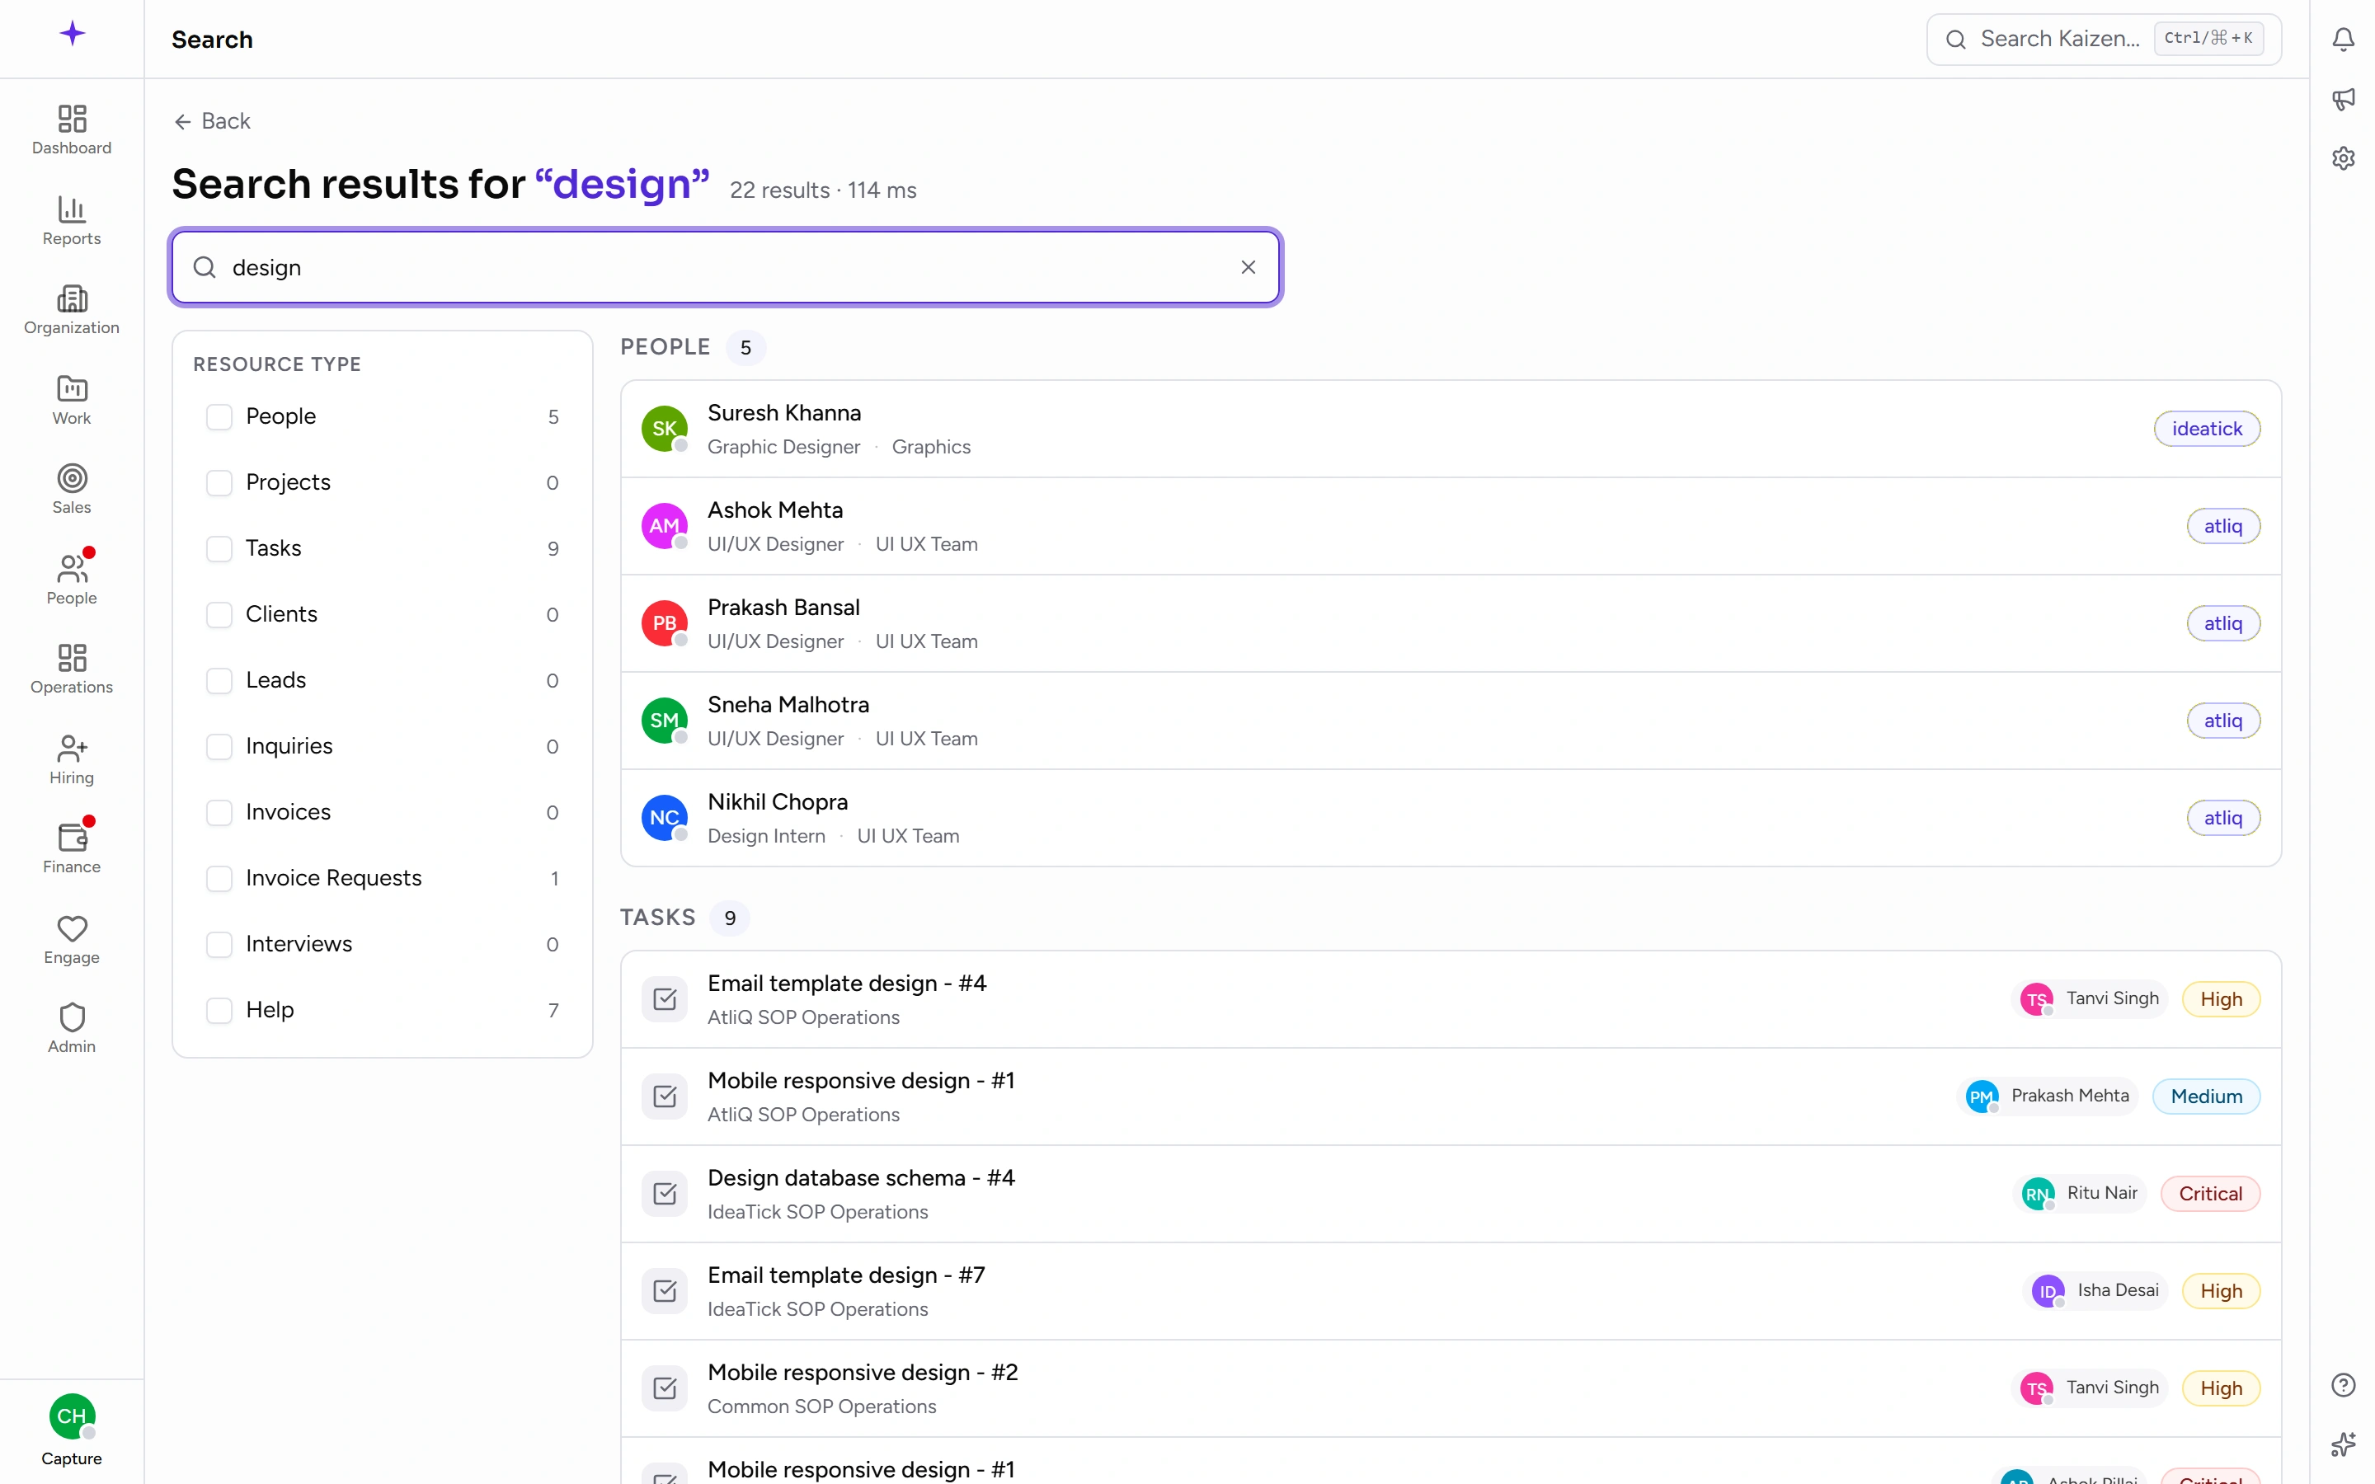Screen dimensions: 2375x1484
Task: Click Prakash Mehta assignee chip
Action: [2048, 1097]
